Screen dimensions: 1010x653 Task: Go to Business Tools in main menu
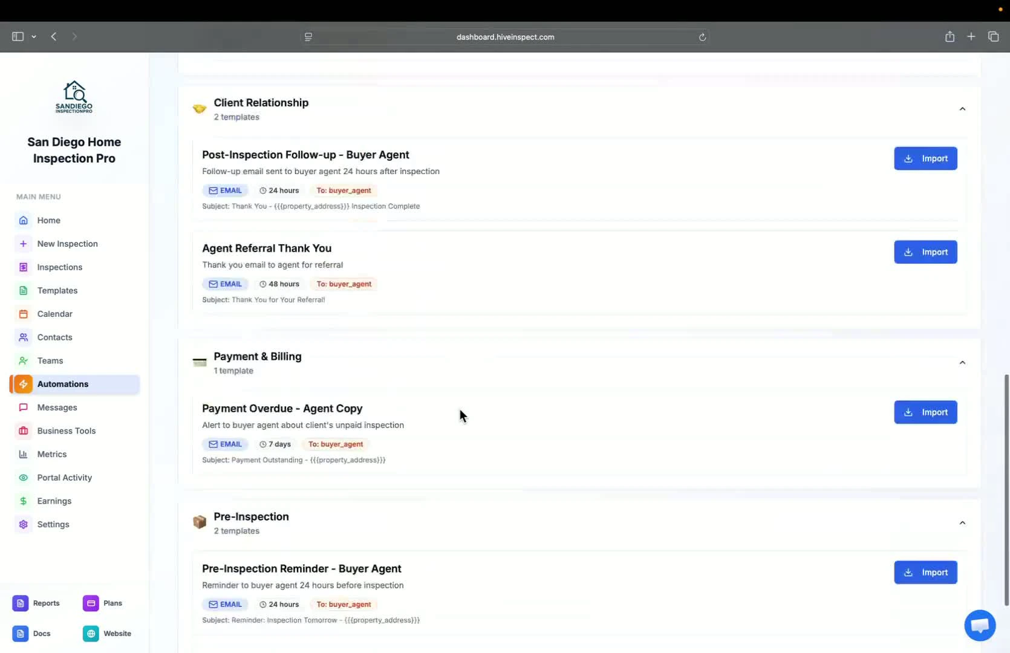(x=66, y=430)
